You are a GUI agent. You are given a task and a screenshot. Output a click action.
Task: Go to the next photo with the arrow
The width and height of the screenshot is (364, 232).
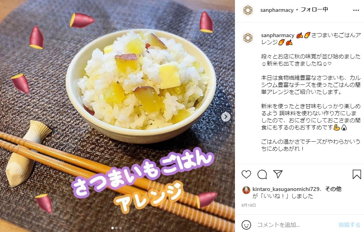pos(226,117)
